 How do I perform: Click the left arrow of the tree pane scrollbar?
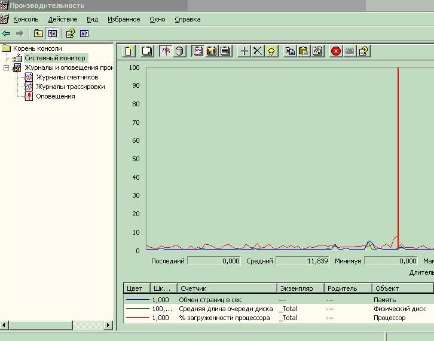click(x=4, y=325)
